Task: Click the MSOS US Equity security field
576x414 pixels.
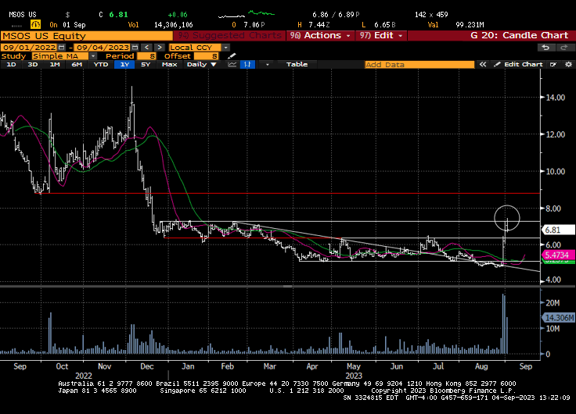Action: [x=87, y=36]
